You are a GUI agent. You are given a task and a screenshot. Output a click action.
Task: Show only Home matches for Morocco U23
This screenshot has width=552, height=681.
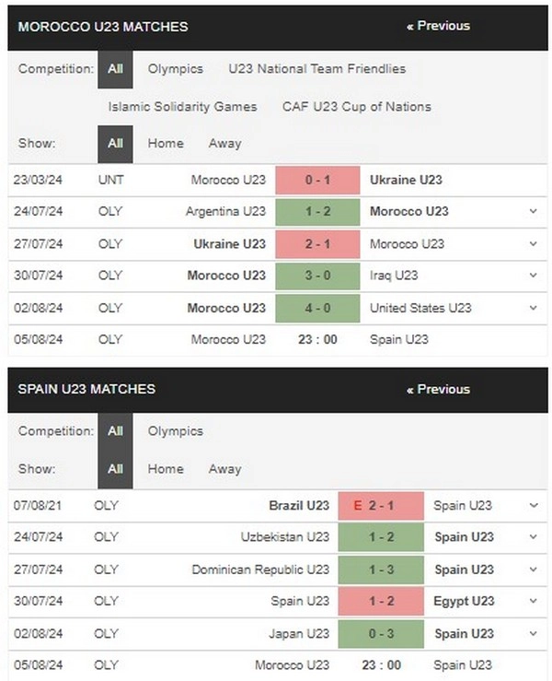(166, 144)
